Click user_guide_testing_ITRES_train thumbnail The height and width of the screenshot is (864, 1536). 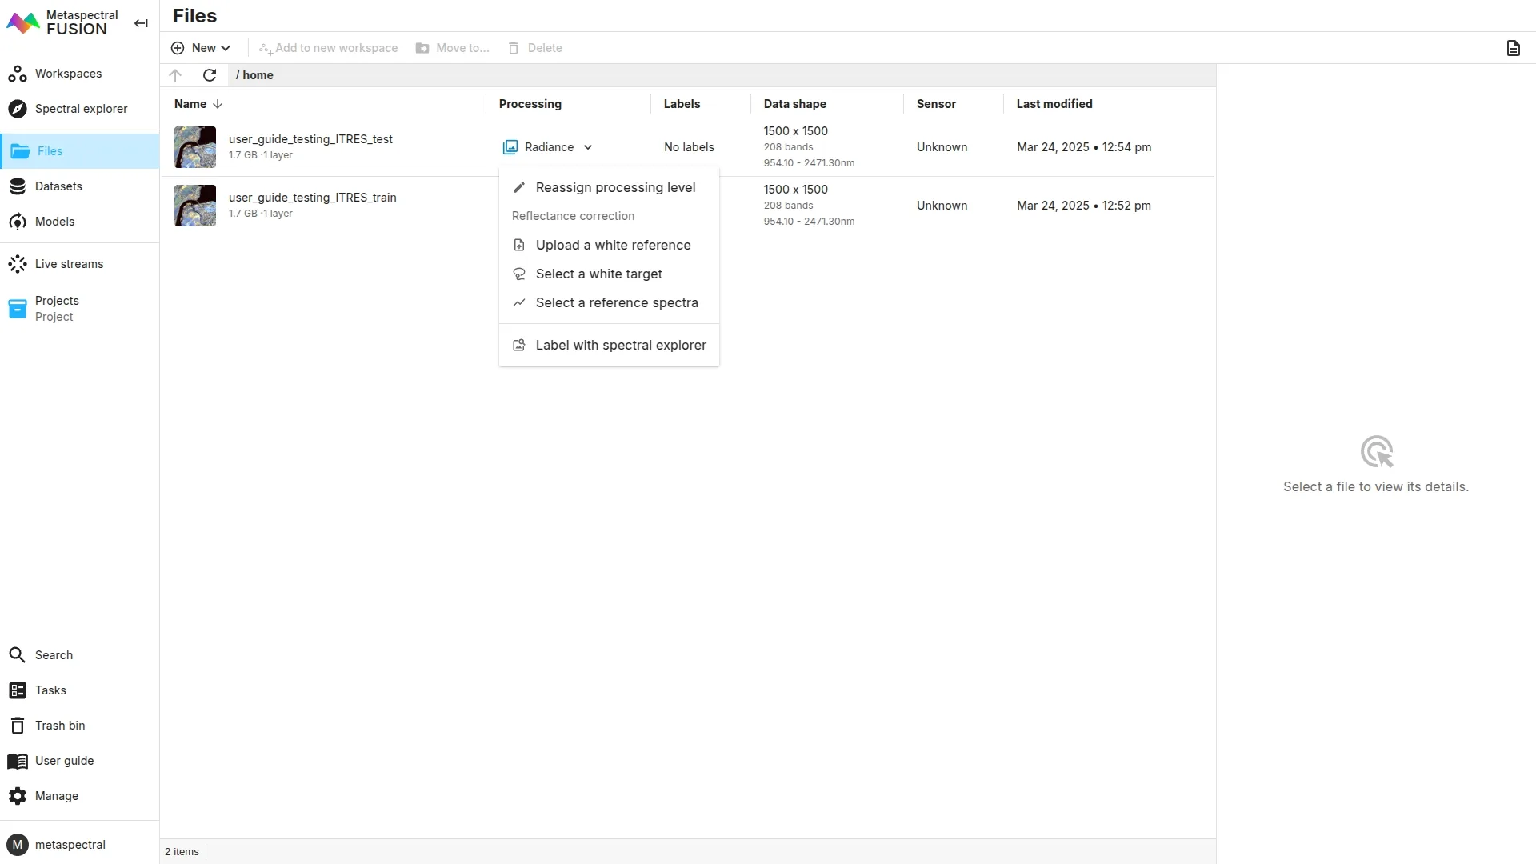point(195,206)
